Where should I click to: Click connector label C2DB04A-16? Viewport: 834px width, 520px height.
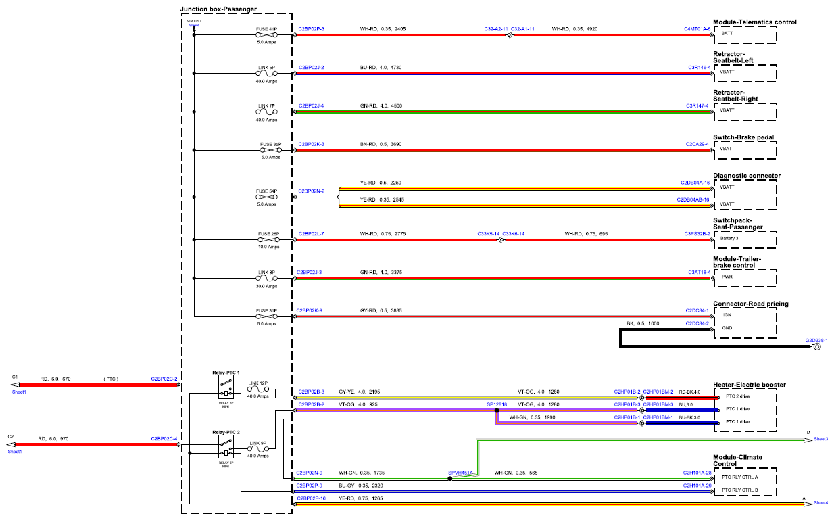[x=695, y=183]
